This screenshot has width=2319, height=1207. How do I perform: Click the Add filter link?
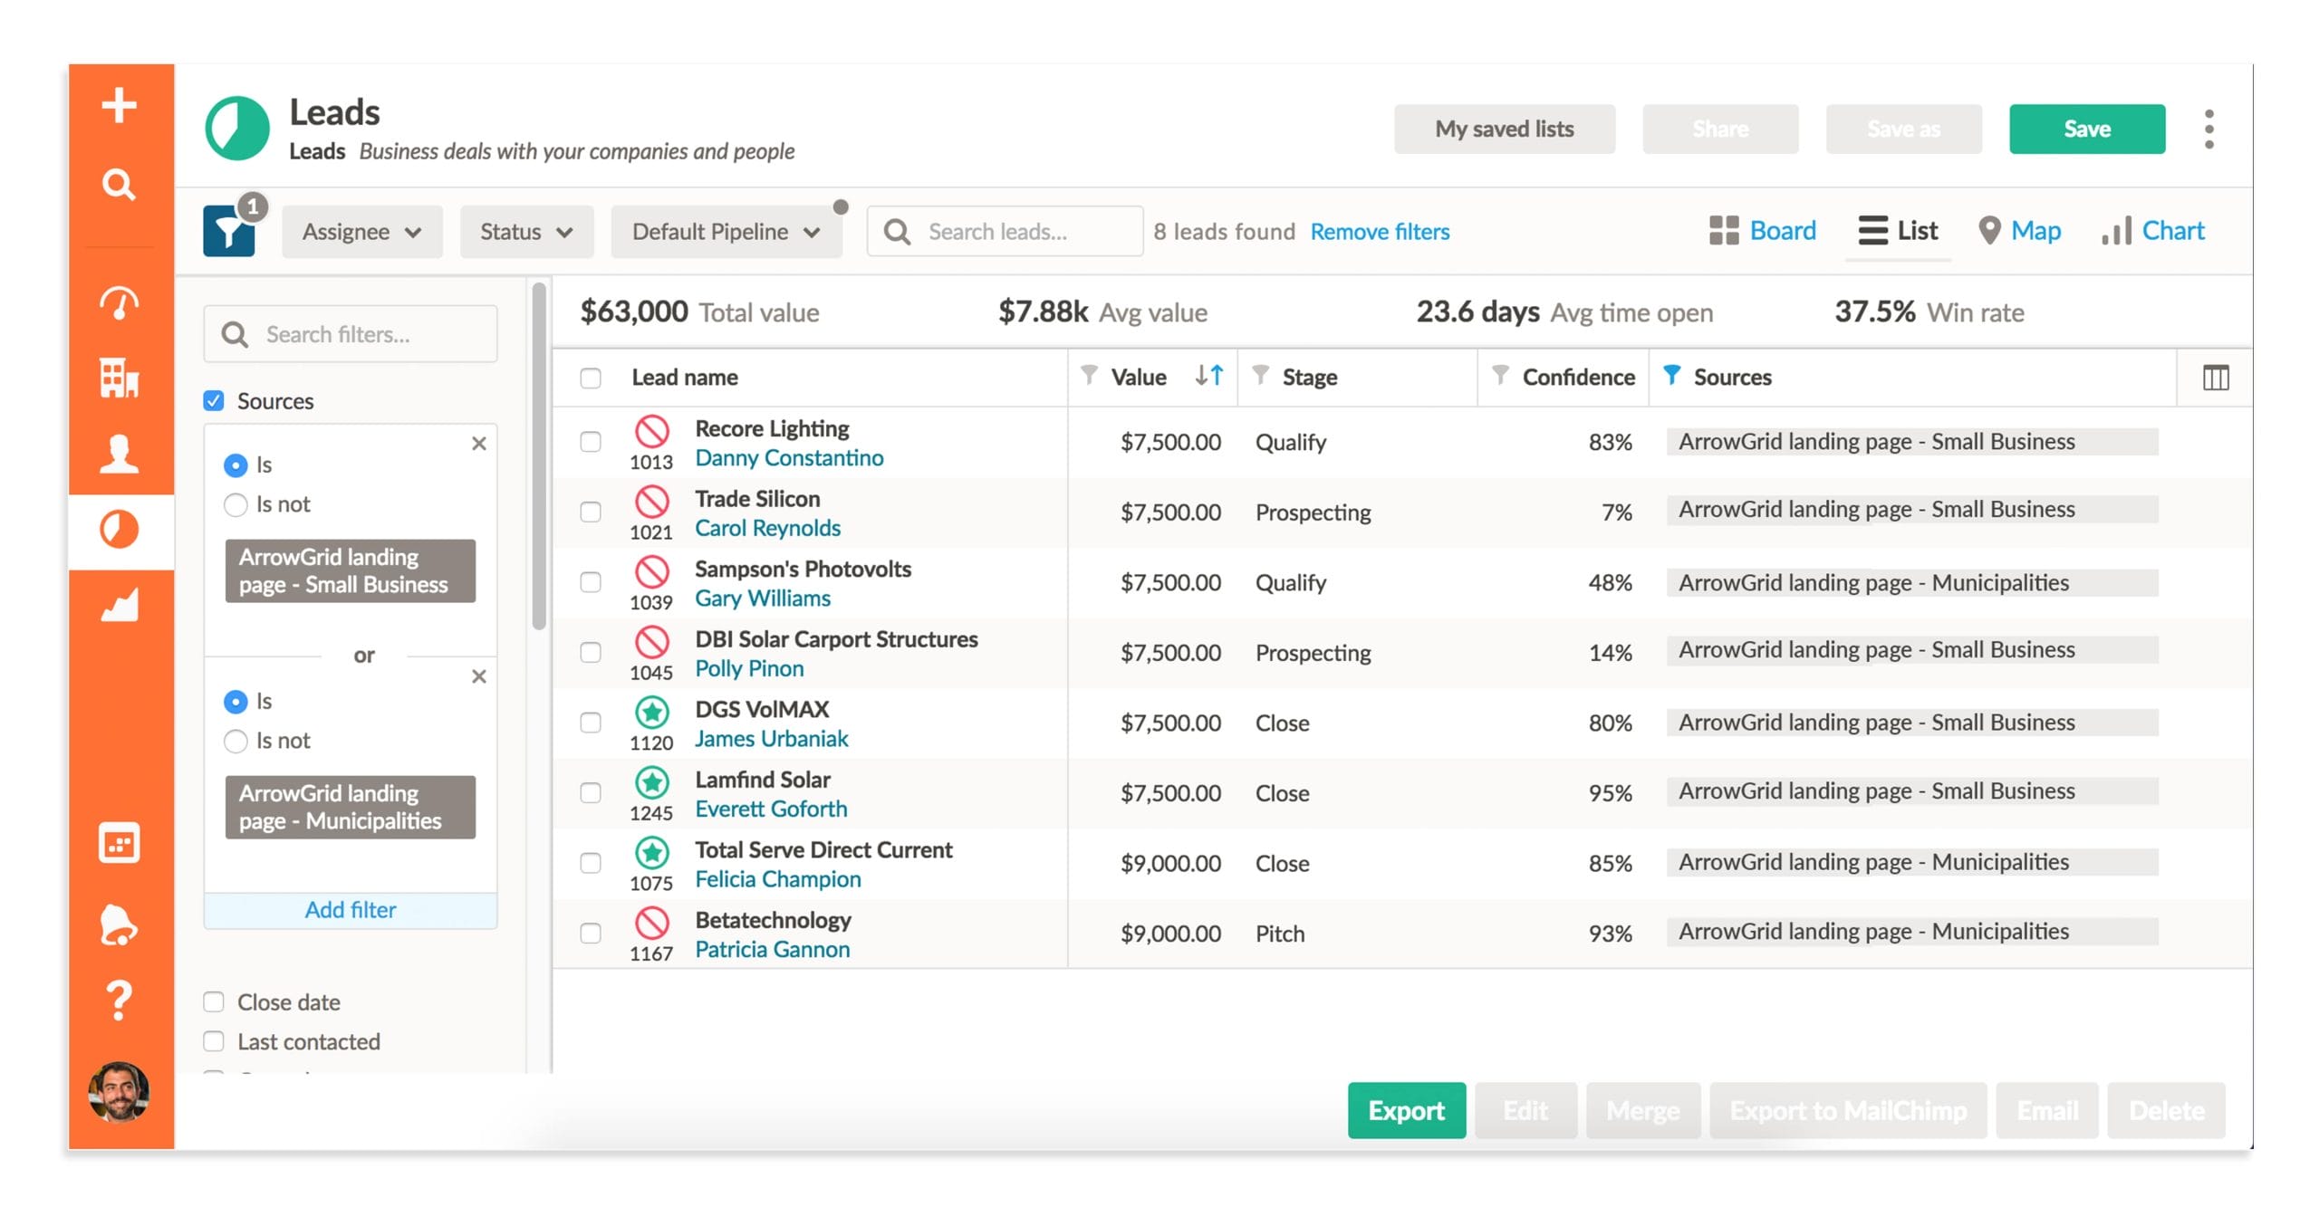pyautogui.click(x=350, y=909)
